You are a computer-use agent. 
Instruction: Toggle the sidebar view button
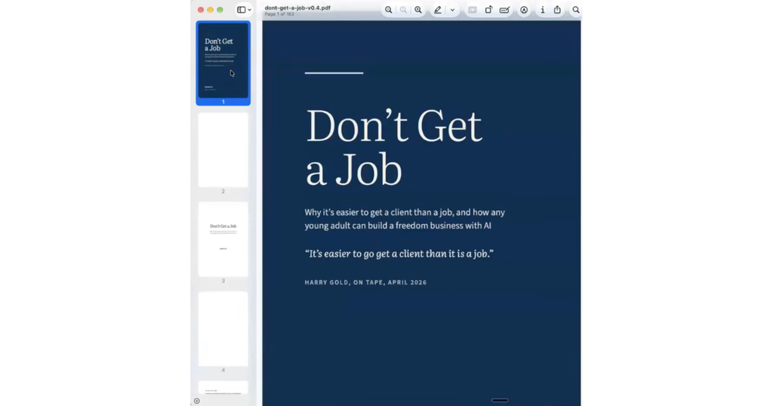(x=241, y=10)
